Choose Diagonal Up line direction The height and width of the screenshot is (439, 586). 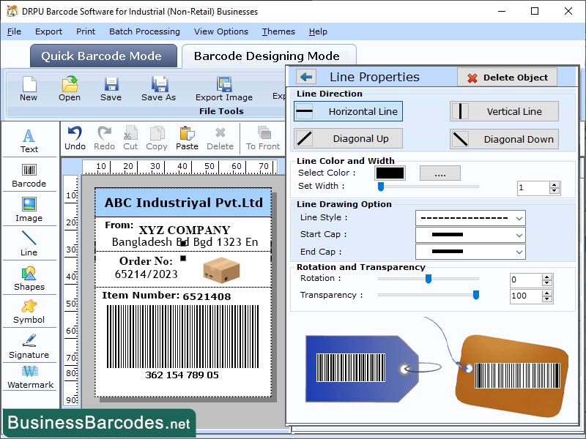[x=348, y=138]
